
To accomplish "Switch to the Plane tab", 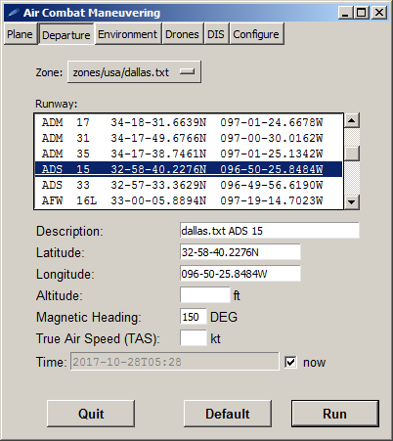I will click(21, 34).
